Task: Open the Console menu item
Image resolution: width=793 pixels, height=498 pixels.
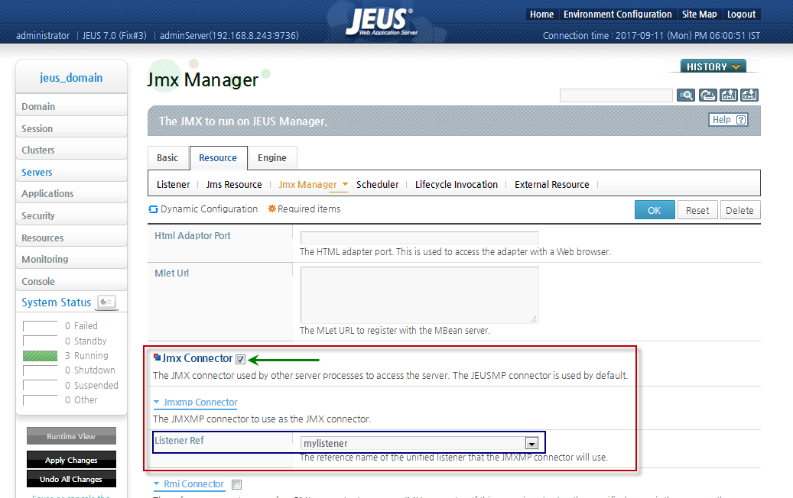Action: (71, 281)
